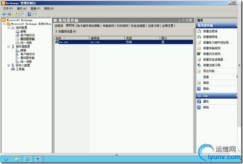This screenshot has height=164, width=243.
Task: Go back with the blue Back arrow
Action: click(4, 14)
